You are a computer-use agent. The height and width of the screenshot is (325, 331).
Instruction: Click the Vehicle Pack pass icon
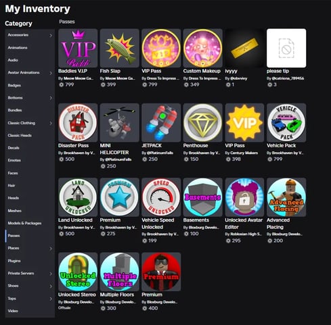click(286, 122)
